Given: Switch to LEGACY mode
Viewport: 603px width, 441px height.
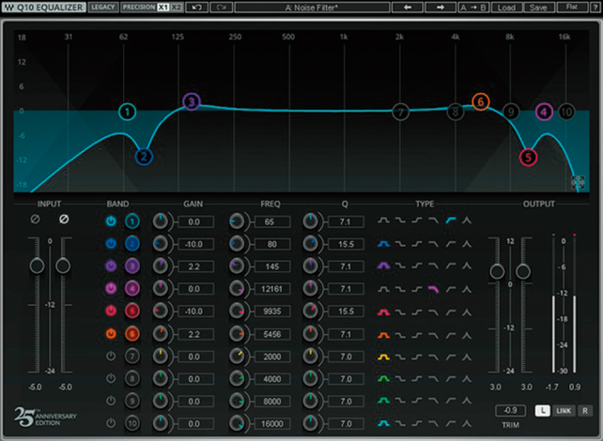Looking at the screenshot, I should pyautogui.click(x=103, y=8).
